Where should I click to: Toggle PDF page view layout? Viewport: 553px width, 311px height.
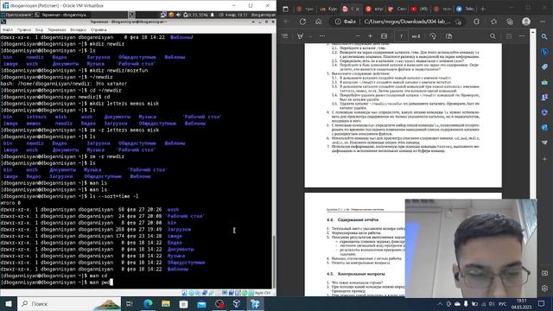[x=448, y=36]
